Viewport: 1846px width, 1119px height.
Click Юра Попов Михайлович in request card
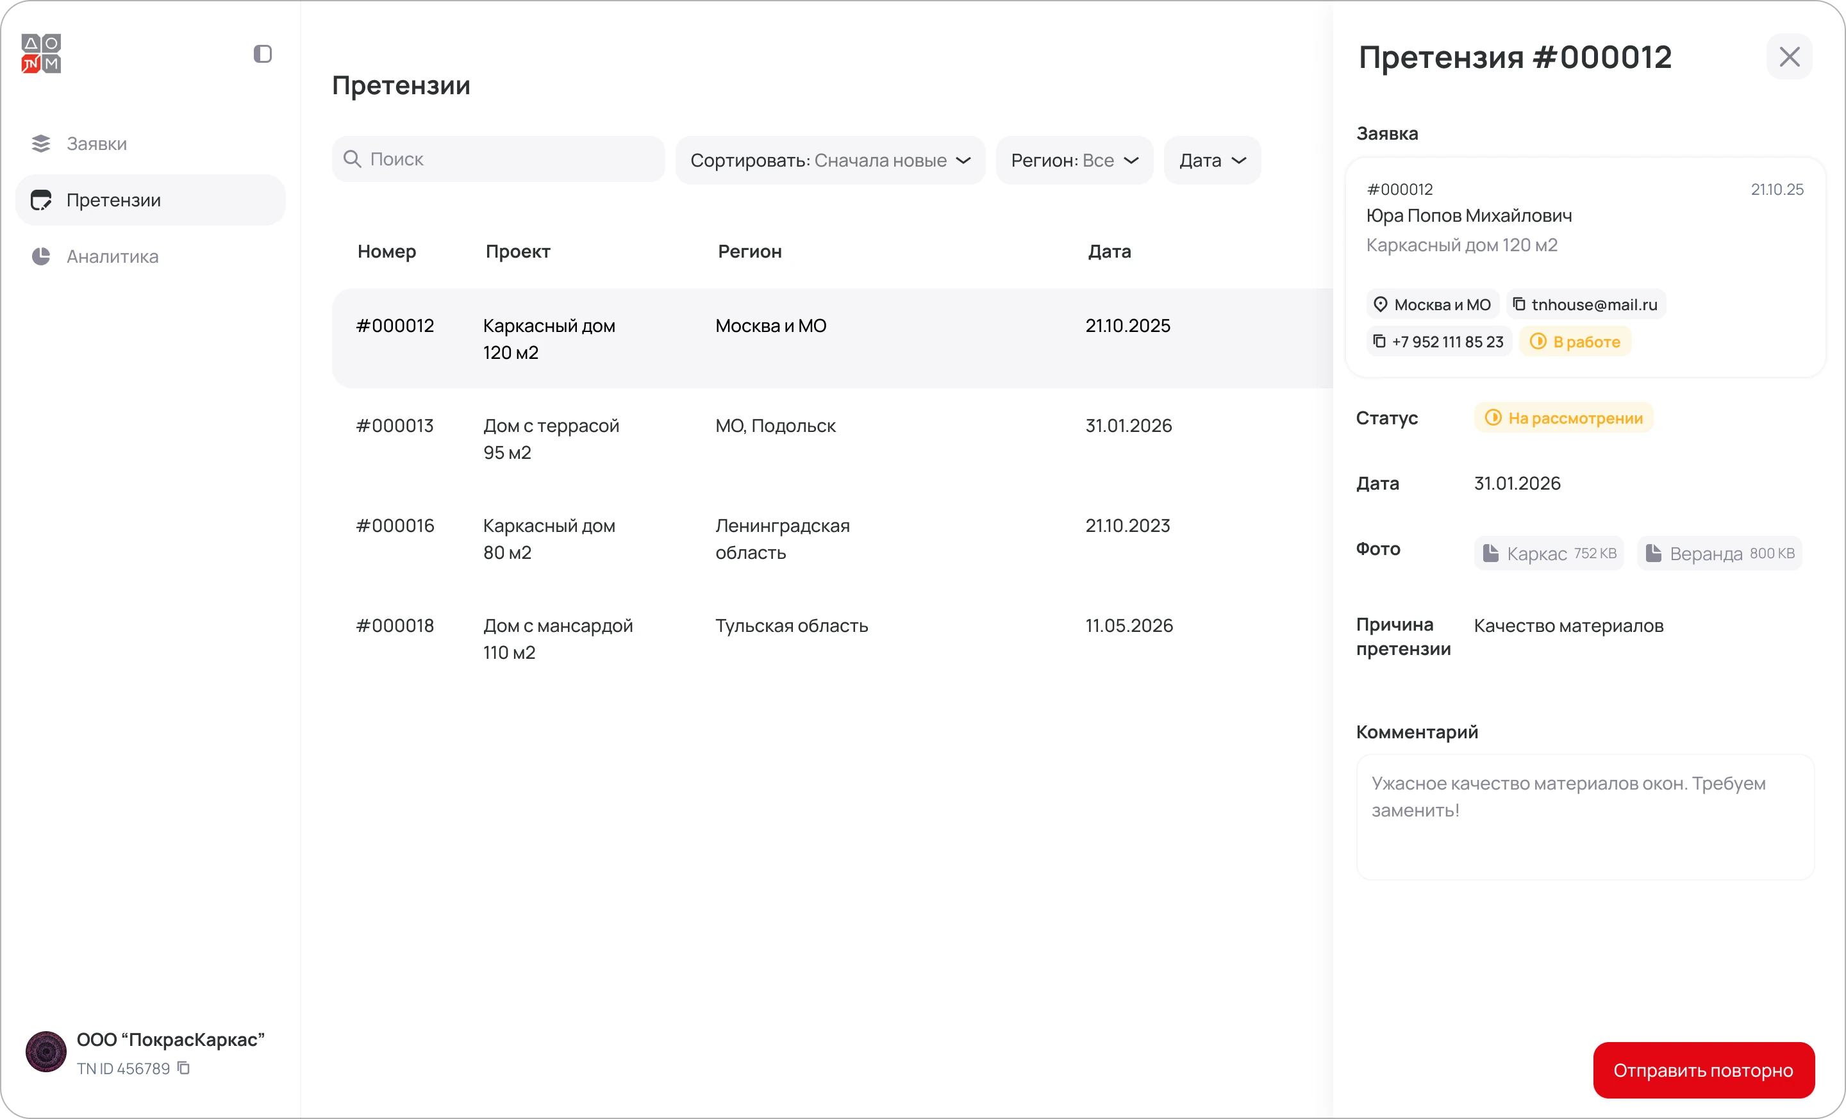click(1469, 216)
